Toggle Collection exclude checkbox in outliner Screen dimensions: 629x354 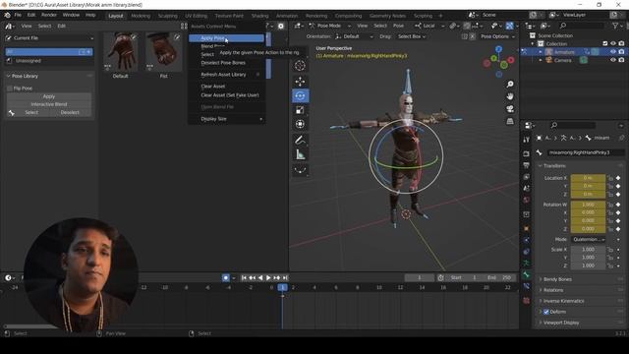click(605, 43)
